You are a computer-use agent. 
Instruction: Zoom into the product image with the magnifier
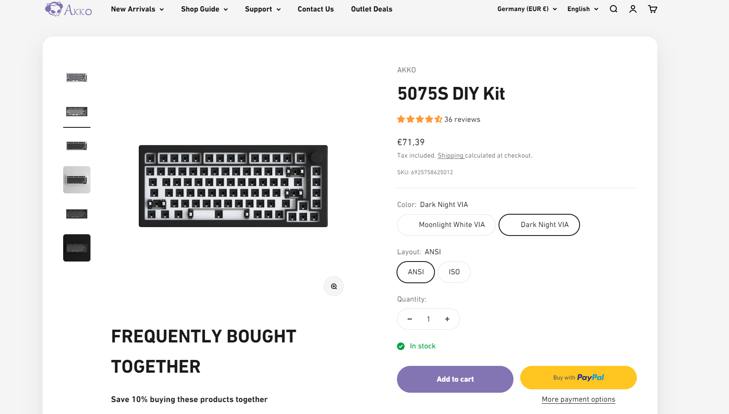[x=334, y=286]
